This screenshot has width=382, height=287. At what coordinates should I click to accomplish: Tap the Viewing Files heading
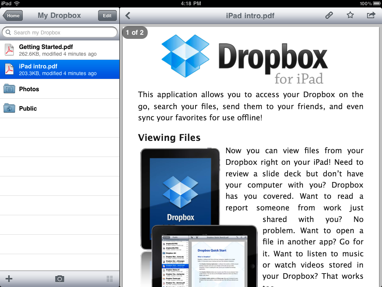pyautogui.click(x=169, y=138)
